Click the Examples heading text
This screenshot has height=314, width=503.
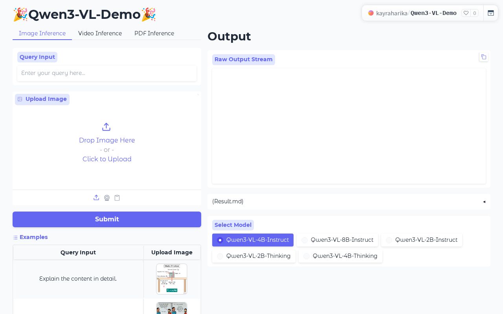pos(34,237)
